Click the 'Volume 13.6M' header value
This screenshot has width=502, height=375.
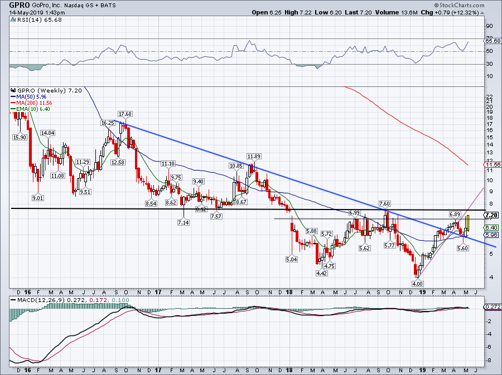coord(397,12)
